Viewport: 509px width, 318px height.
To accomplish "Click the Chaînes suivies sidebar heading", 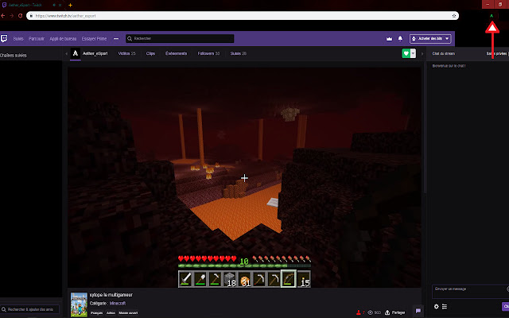I will (14, 56).
